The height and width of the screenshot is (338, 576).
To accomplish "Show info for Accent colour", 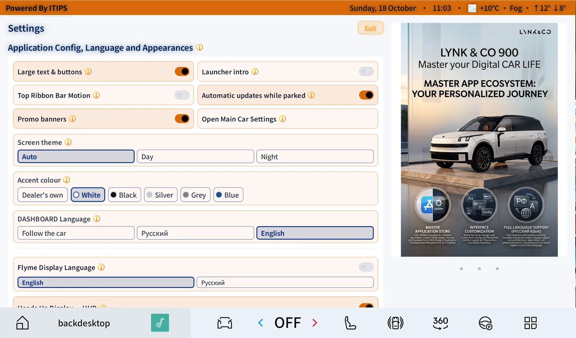I will pos(67,180).
